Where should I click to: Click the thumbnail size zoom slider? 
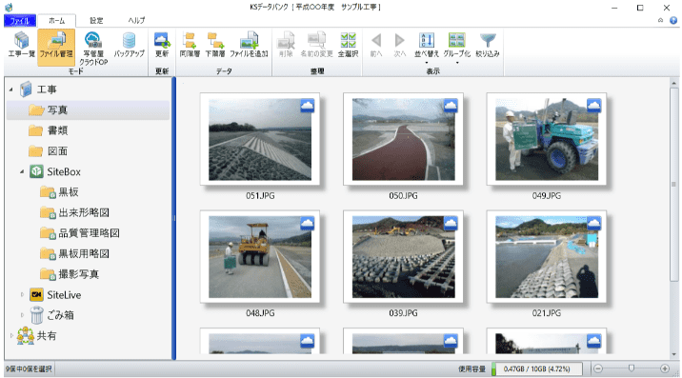[x=632, y=368]
